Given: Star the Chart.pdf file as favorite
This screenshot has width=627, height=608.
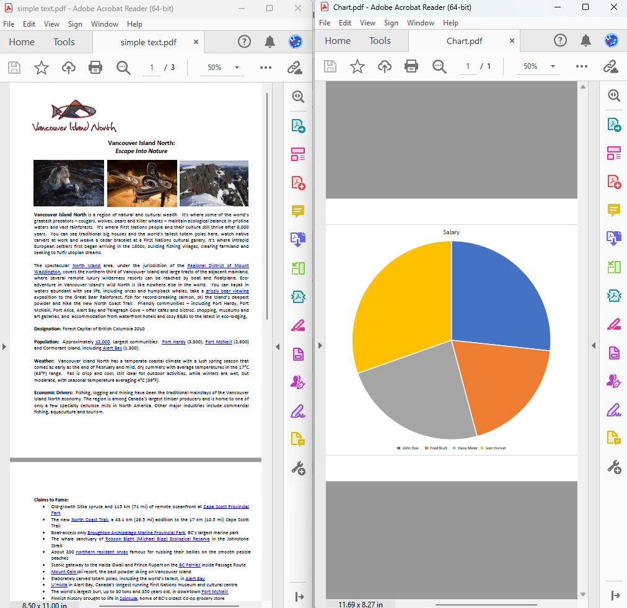Looking at the screenshot, I should coord(357,66).
